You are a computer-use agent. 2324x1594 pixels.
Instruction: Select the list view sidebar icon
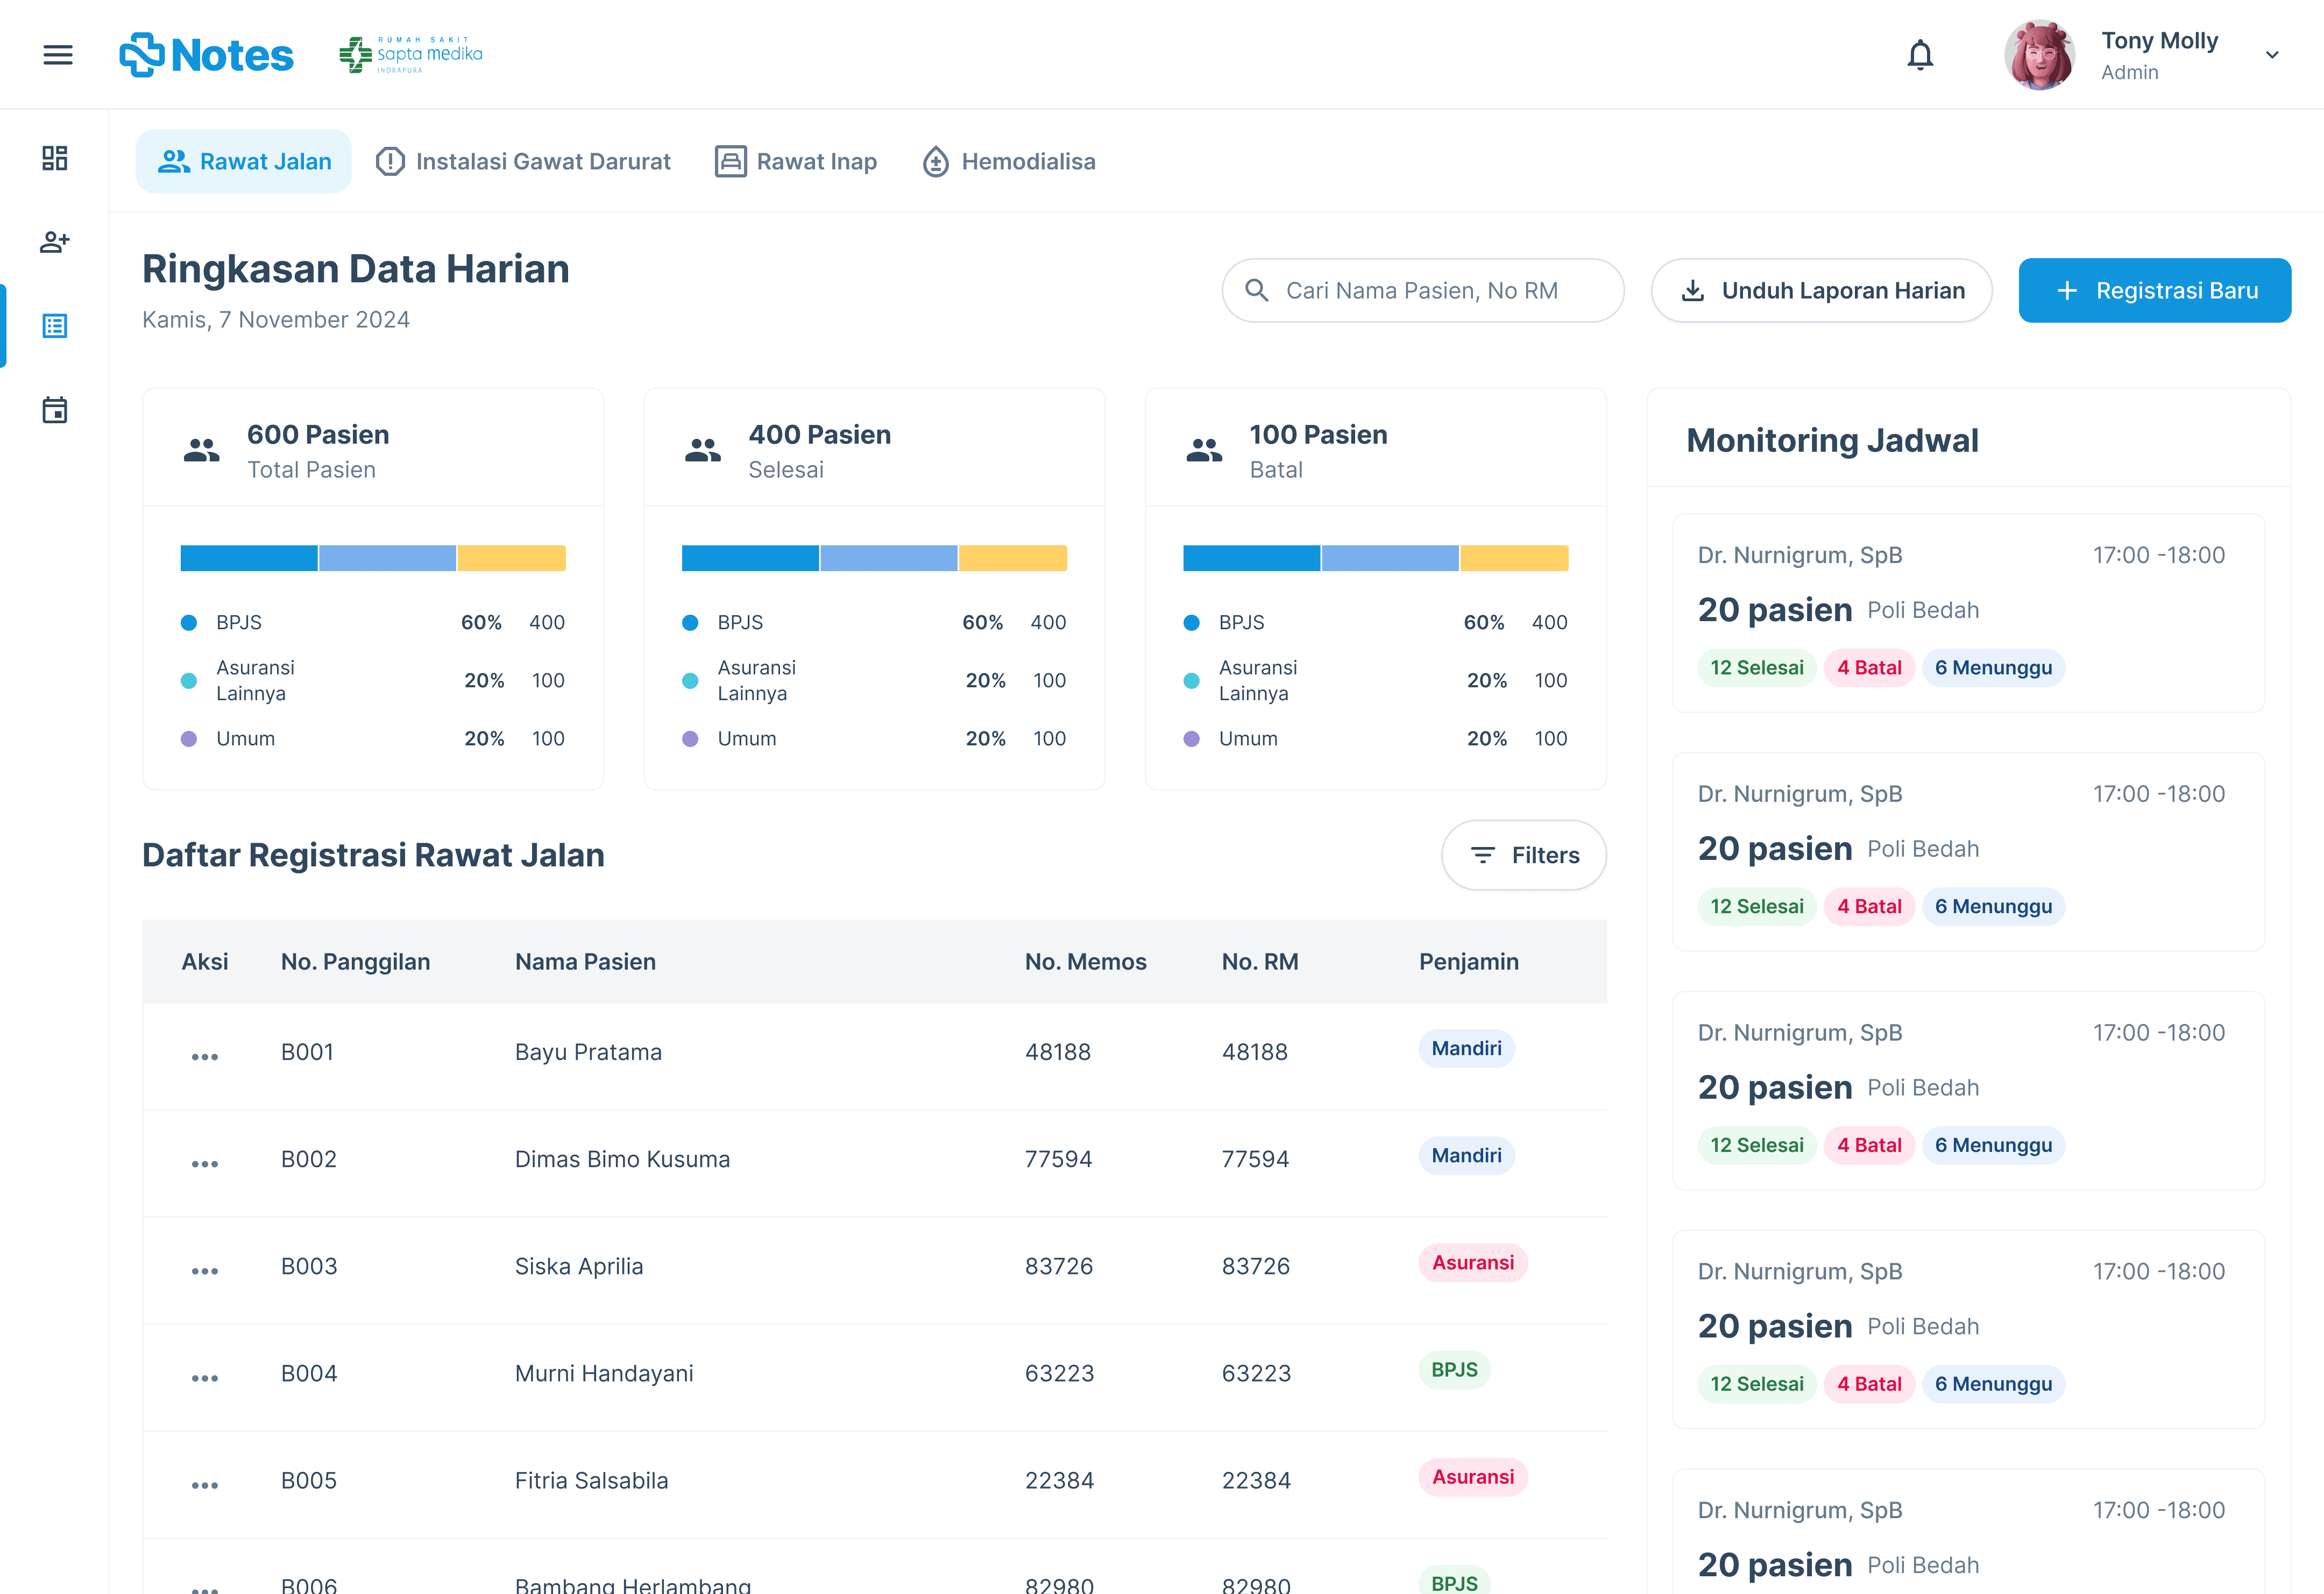pyautogui.click(x=55, y=326)
